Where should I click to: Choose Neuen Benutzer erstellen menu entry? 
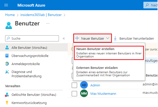coord(109,53)
